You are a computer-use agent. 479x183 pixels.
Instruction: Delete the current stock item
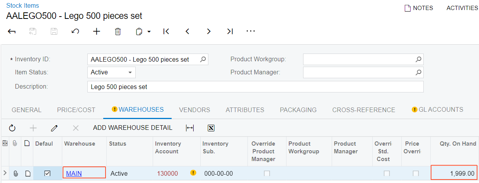pyautogui.click(x=118, y=32)
